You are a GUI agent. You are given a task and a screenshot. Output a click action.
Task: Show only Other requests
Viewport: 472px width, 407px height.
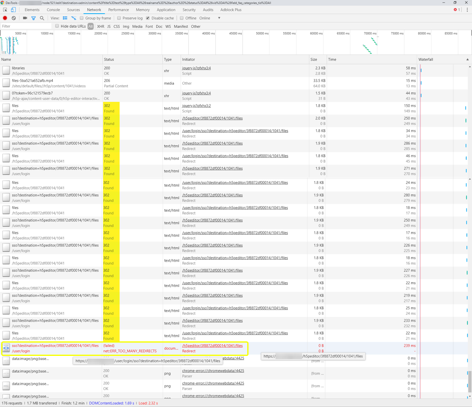196,27
